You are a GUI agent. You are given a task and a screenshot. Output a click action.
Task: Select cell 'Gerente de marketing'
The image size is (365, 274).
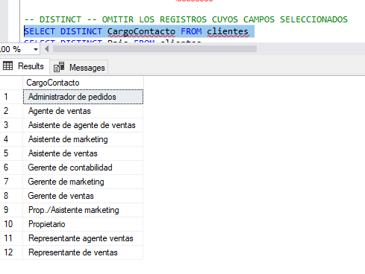(83, 182)
